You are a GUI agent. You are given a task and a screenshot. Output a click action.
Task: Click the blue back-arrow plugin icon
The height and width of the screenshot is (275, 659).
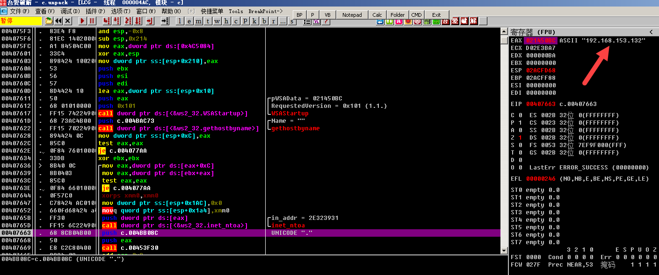[x=381, y=21]
